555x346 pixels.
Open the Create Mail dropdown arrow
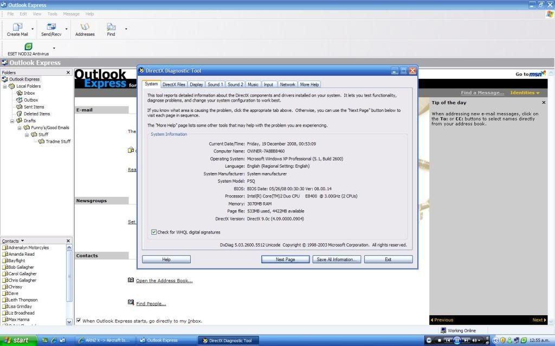pos(33,29)
